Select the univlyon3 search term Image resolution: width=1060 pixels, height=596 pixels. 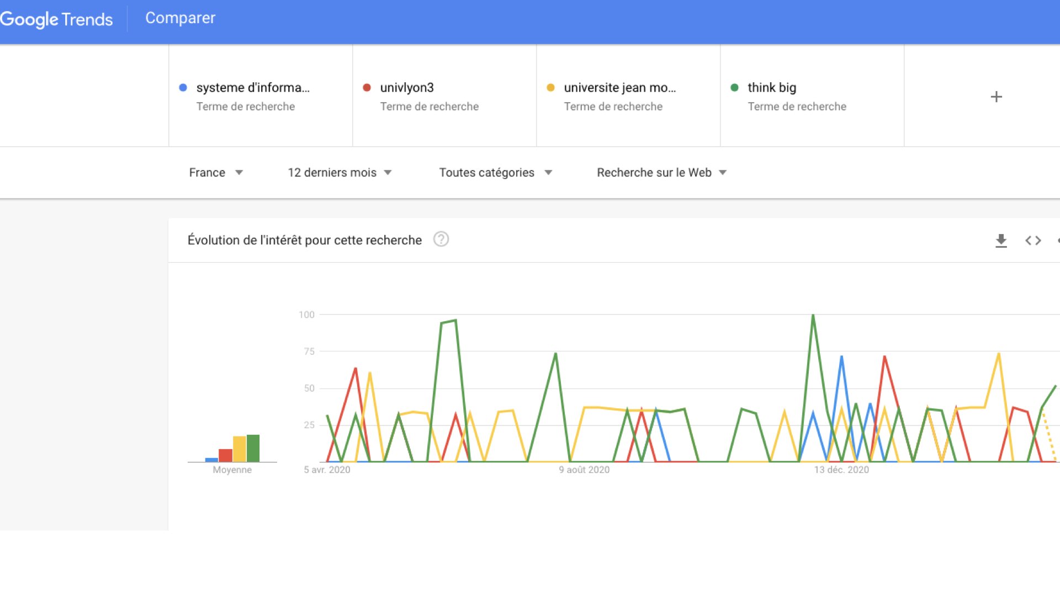(444, 96)
